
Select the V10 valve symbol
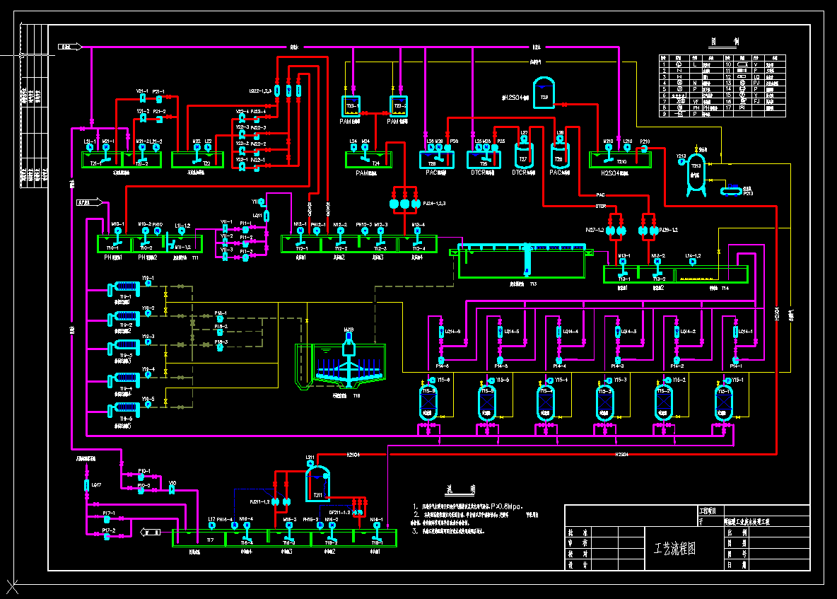coord(172,489)
